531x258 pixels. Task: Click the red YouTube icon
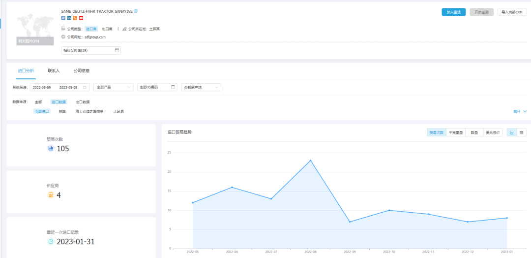(81, 18)
